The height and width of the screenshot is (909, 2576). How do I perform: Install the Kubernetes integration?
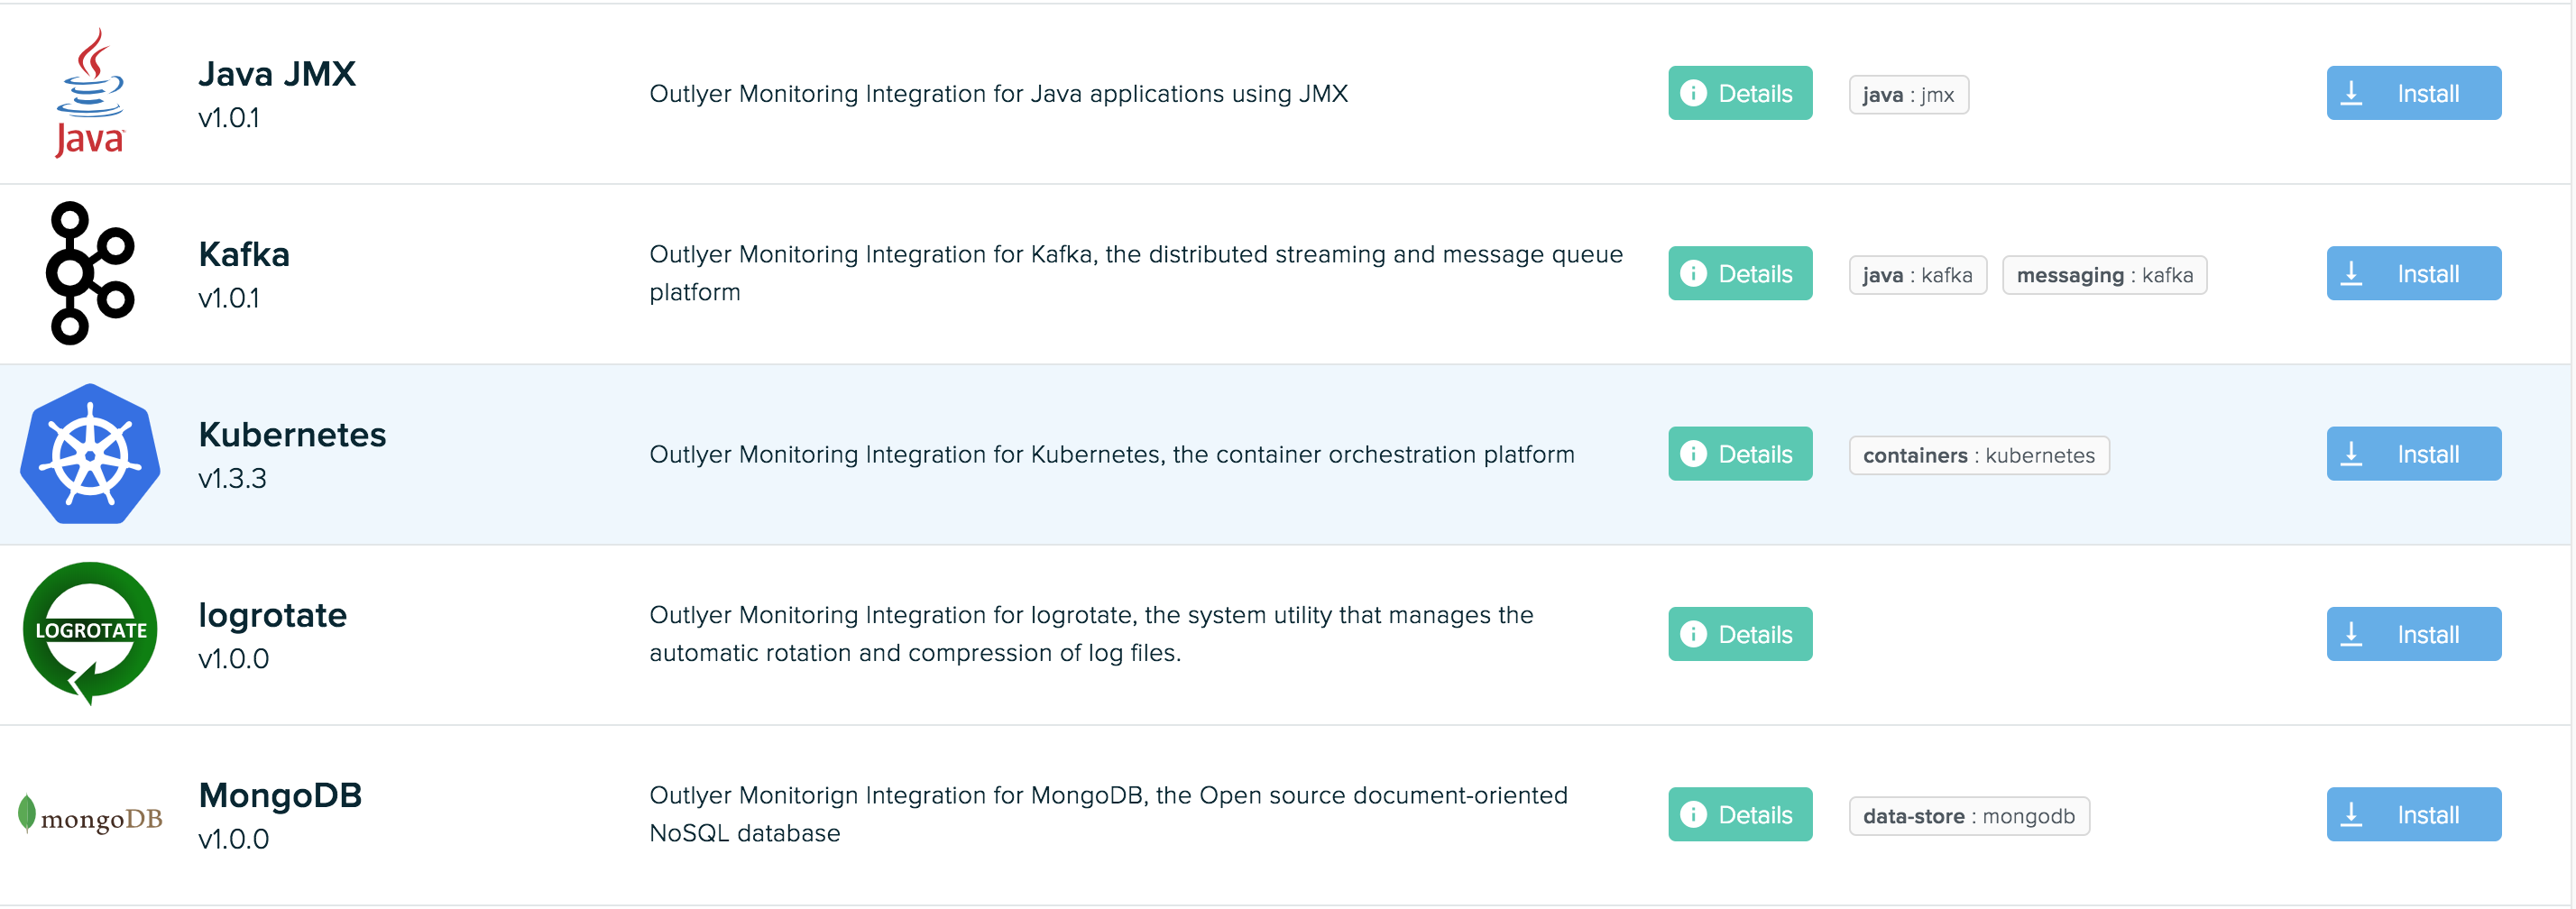pos(2414,454)
